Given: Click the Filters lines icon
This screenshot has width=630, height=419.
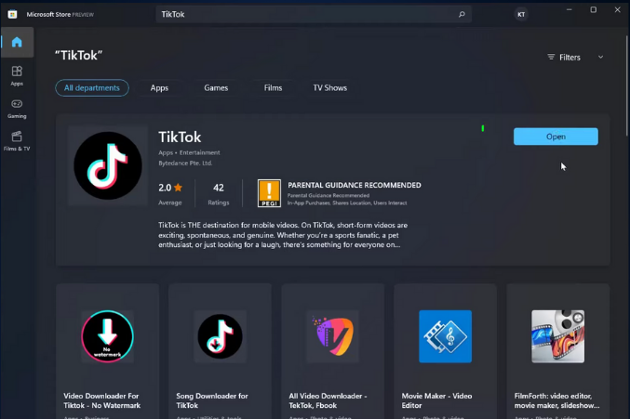Looking at the screenshot, I should pyautogui.click(x=551, y=57).
